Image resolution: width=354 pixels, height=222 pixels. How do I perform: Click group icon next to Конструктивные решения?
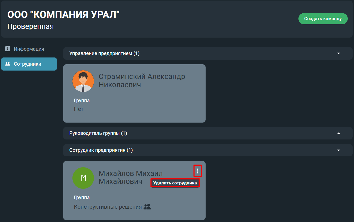click(147, 207)
